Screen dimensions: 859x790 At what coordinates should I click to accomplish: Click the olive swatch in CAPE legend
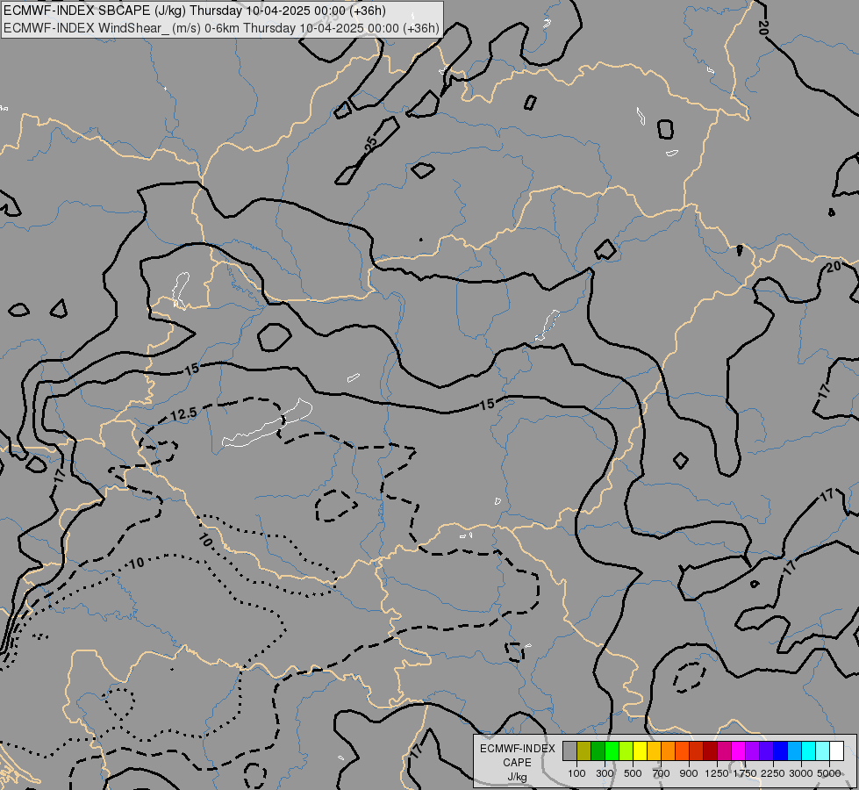(584, 750)
